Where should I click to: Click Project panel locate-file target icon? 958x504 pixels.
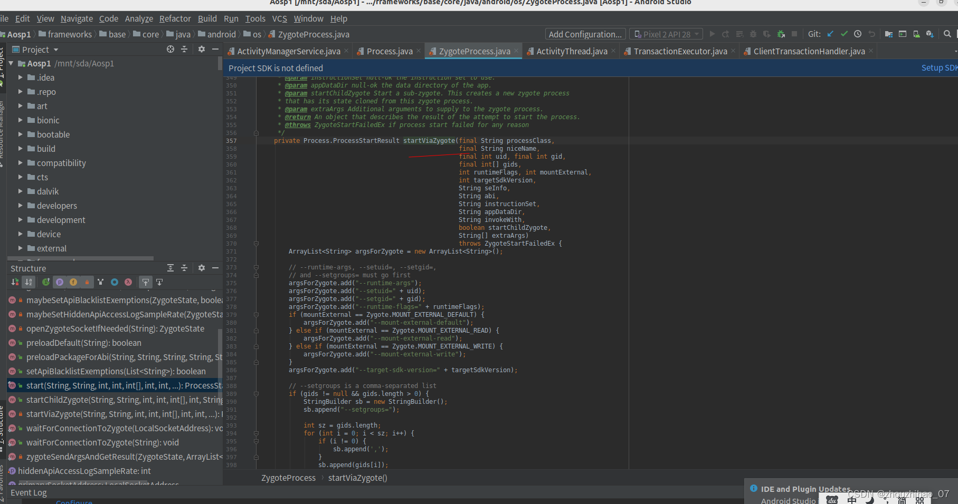coord(170,49)
